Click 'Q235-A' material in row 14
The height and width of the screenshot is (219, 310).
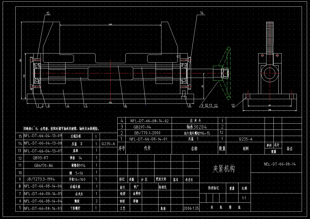coord(108,144)
